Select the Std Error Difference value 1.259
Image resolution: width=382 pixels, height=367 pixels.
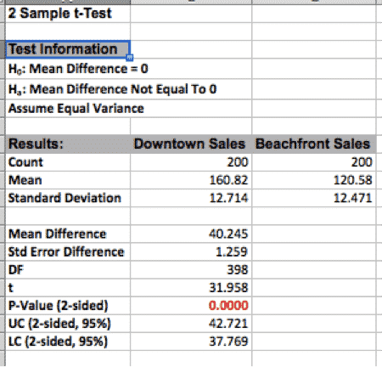pyautogui.click(x=191, y=251)
